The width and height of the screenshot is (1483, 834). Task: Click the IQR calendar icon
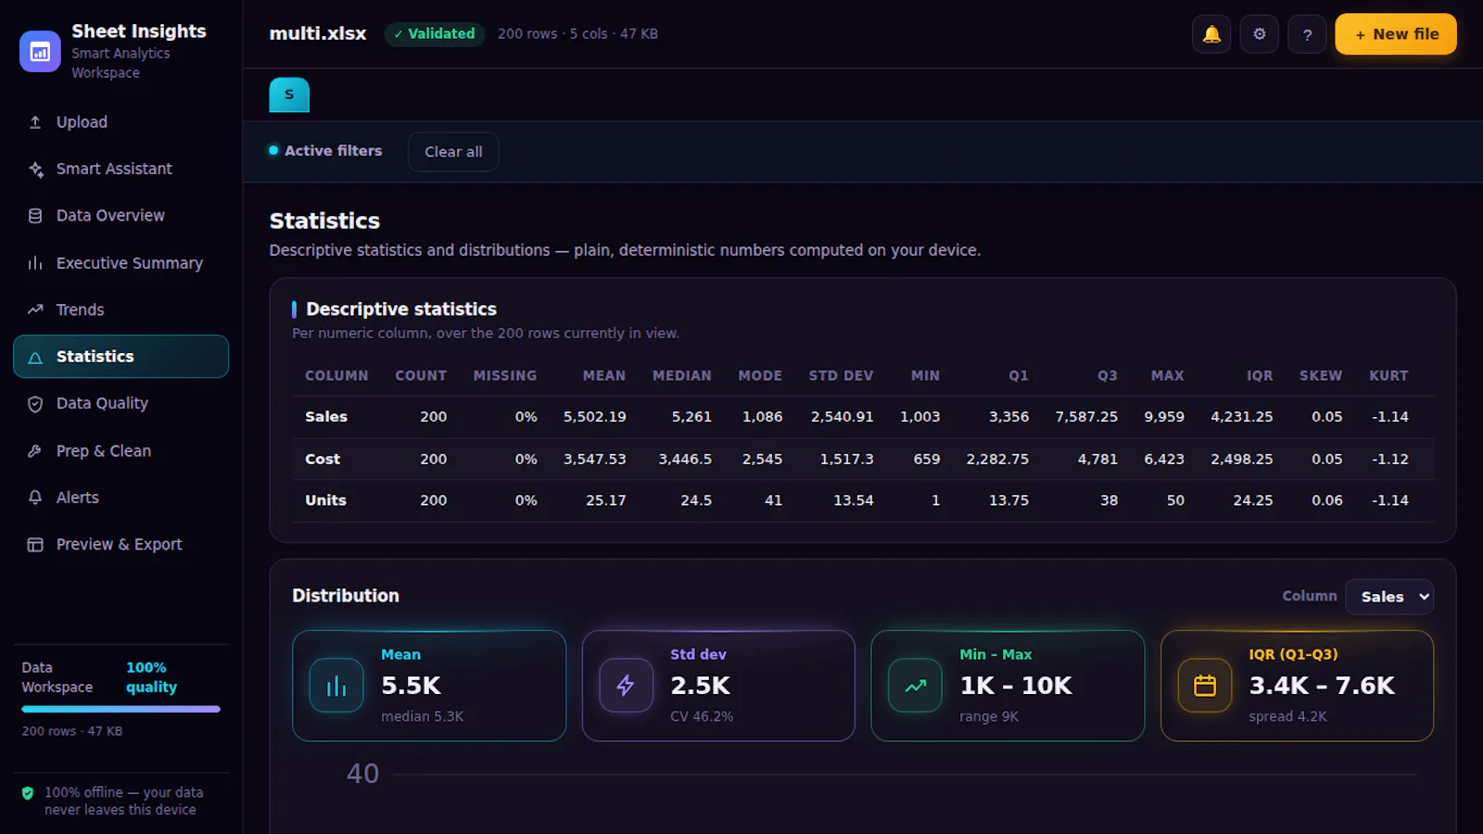click(x=1205, y=686)
